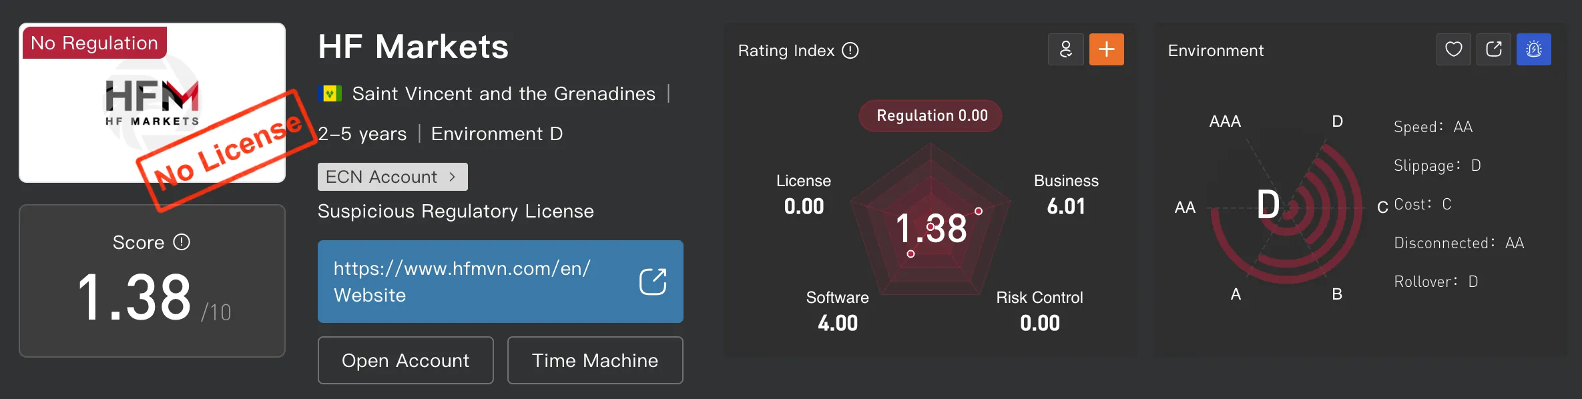Screen dimensions: 1582x399
Task: Click the blue alert report icon
Action: tap(1534, 49)
